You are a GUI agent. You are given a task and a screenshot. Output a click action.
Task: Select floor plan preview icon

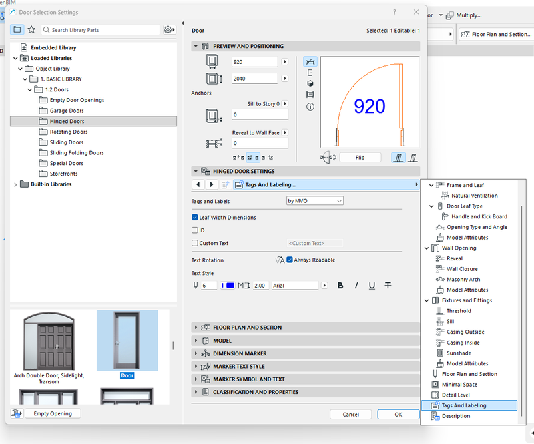click(x=310, y=61)
